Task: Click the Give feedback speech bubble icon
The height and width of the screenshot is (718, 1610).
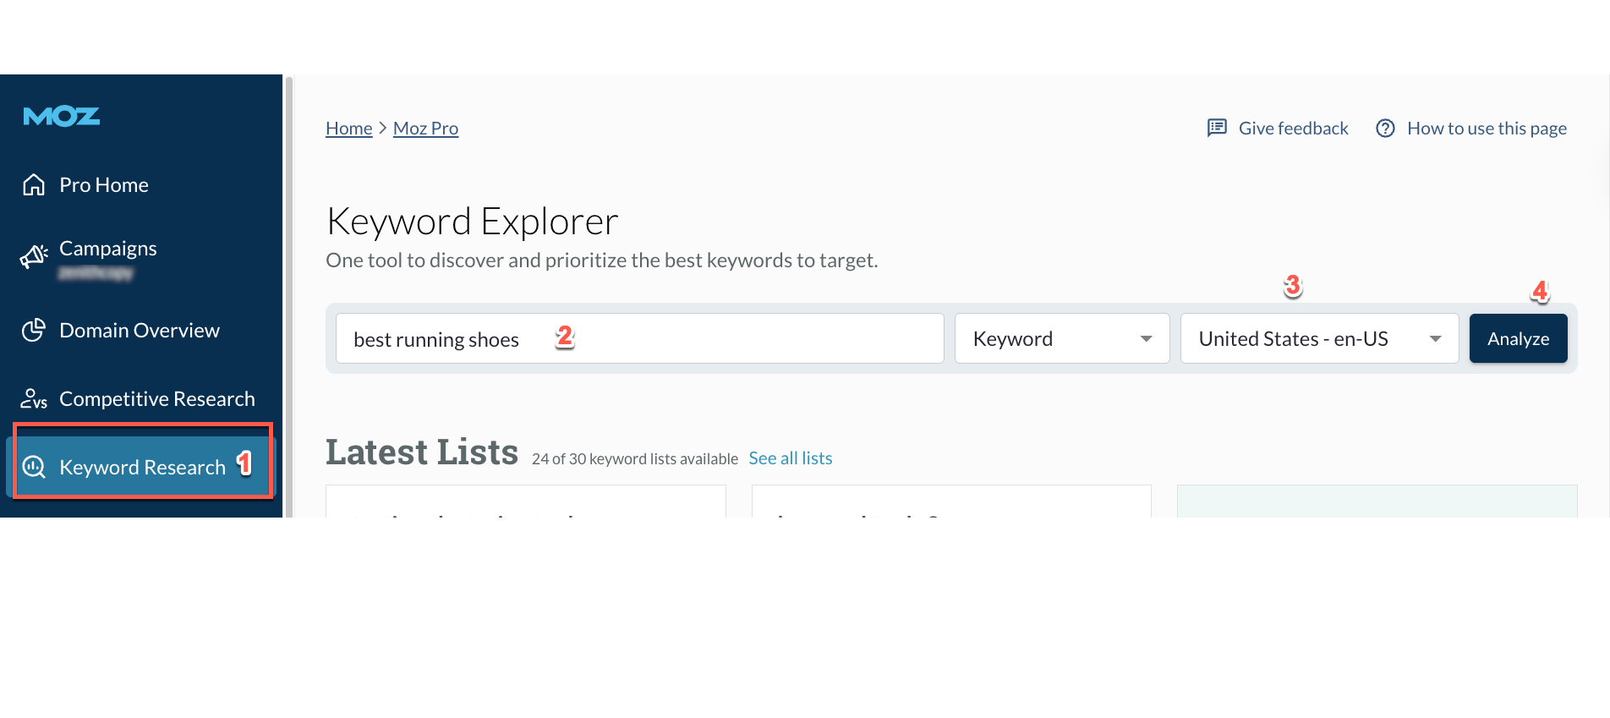Action: pos(1217,128)
